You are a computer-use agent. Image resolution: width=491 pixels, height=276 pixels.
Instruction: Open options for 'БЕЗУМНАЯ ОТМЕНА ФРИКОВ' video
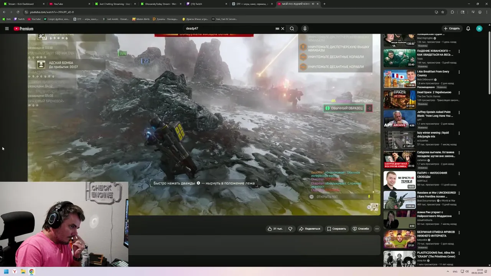point(459,233)
